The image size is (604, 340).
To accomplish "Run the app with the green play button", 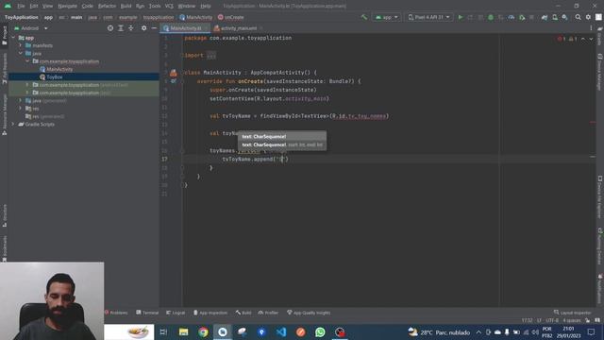I will (x=461, y=17).
